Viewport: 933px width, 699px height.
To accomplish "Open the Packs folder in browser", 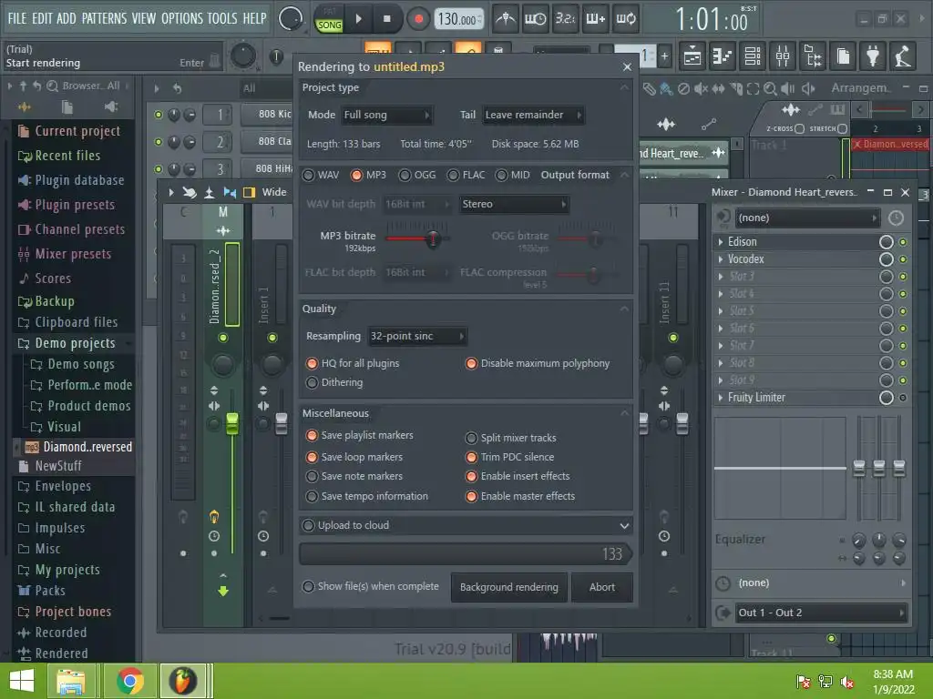I will point(50,590).
